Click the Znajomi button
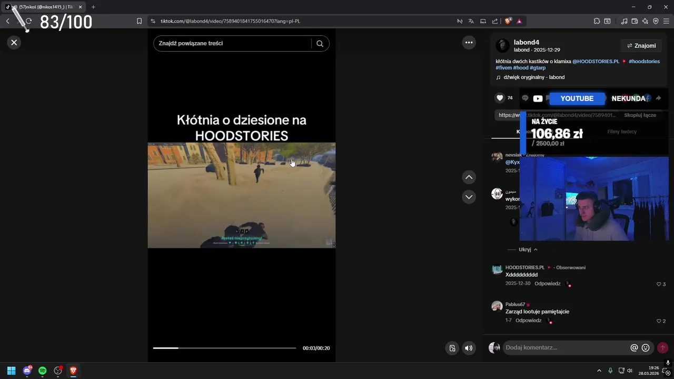The width and height of the screenshot is (674, 379). [x=641, y=46]
